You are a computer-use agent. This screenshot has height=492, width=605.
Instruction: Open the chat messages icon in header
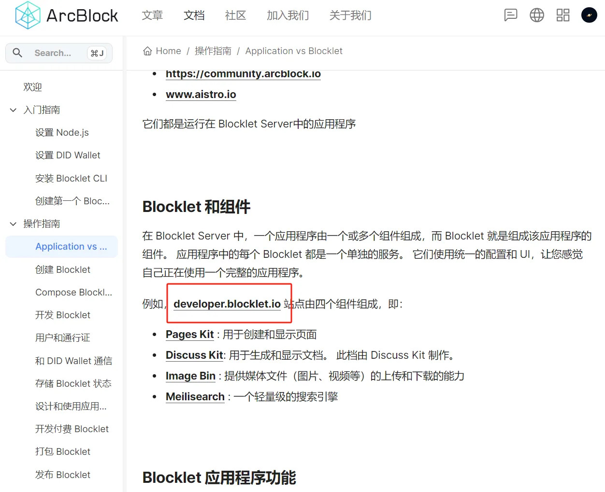(511, 15)
